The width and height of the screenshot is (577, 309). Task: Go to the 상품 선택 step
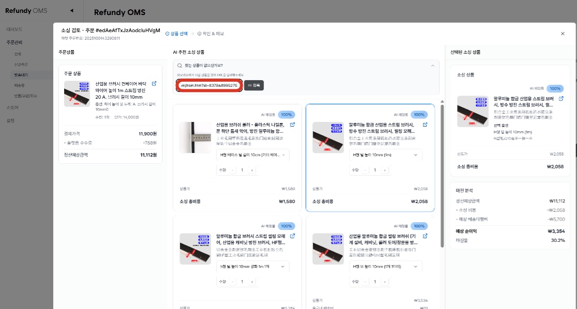[x=177, y=34]
